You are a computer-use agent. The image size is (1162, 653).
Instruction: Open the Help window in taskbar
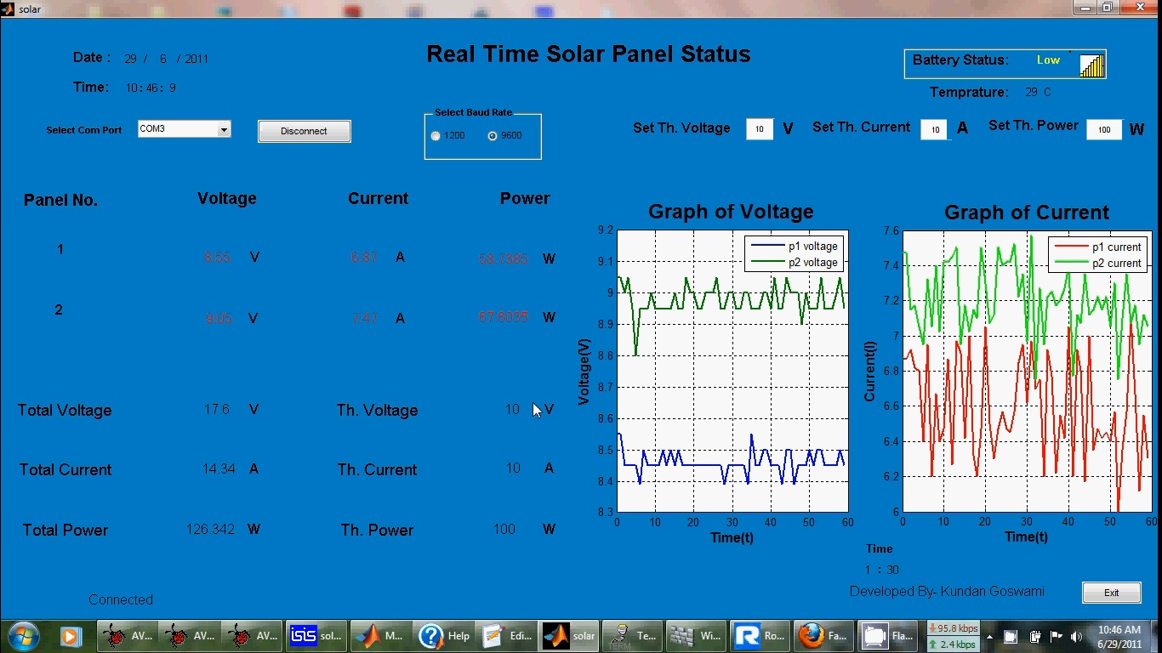coord(444,635)
